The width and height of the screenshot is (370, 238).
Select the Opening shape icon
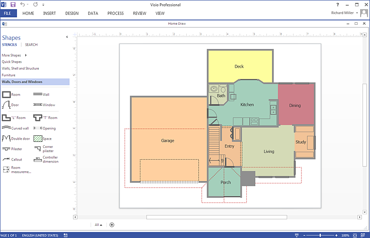click(37, 128)
